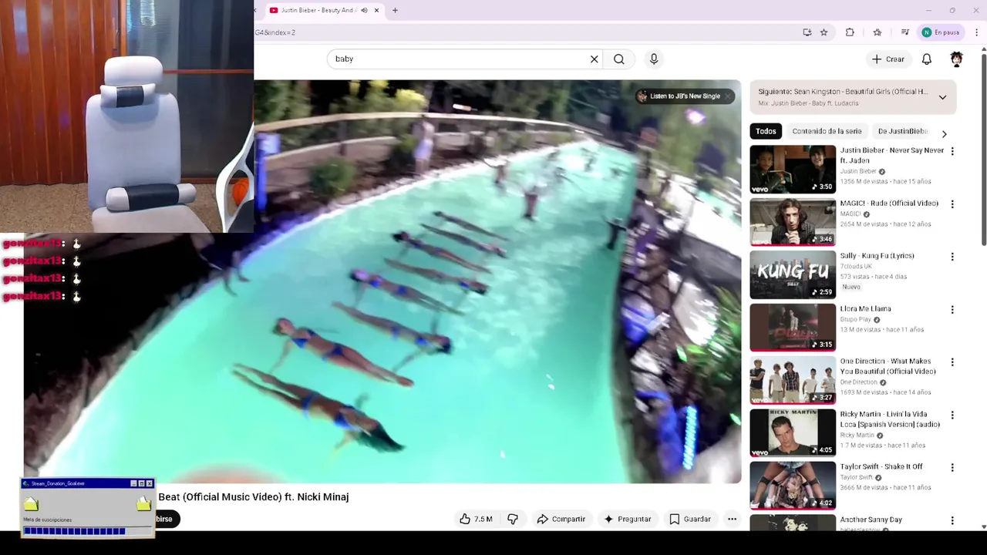Open 'Ricky Martin - Livin' la Vida Loca' title

[890, 419]
